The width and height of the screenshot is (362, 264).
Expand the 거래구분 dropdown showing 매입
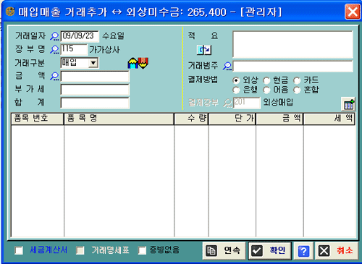93,63
